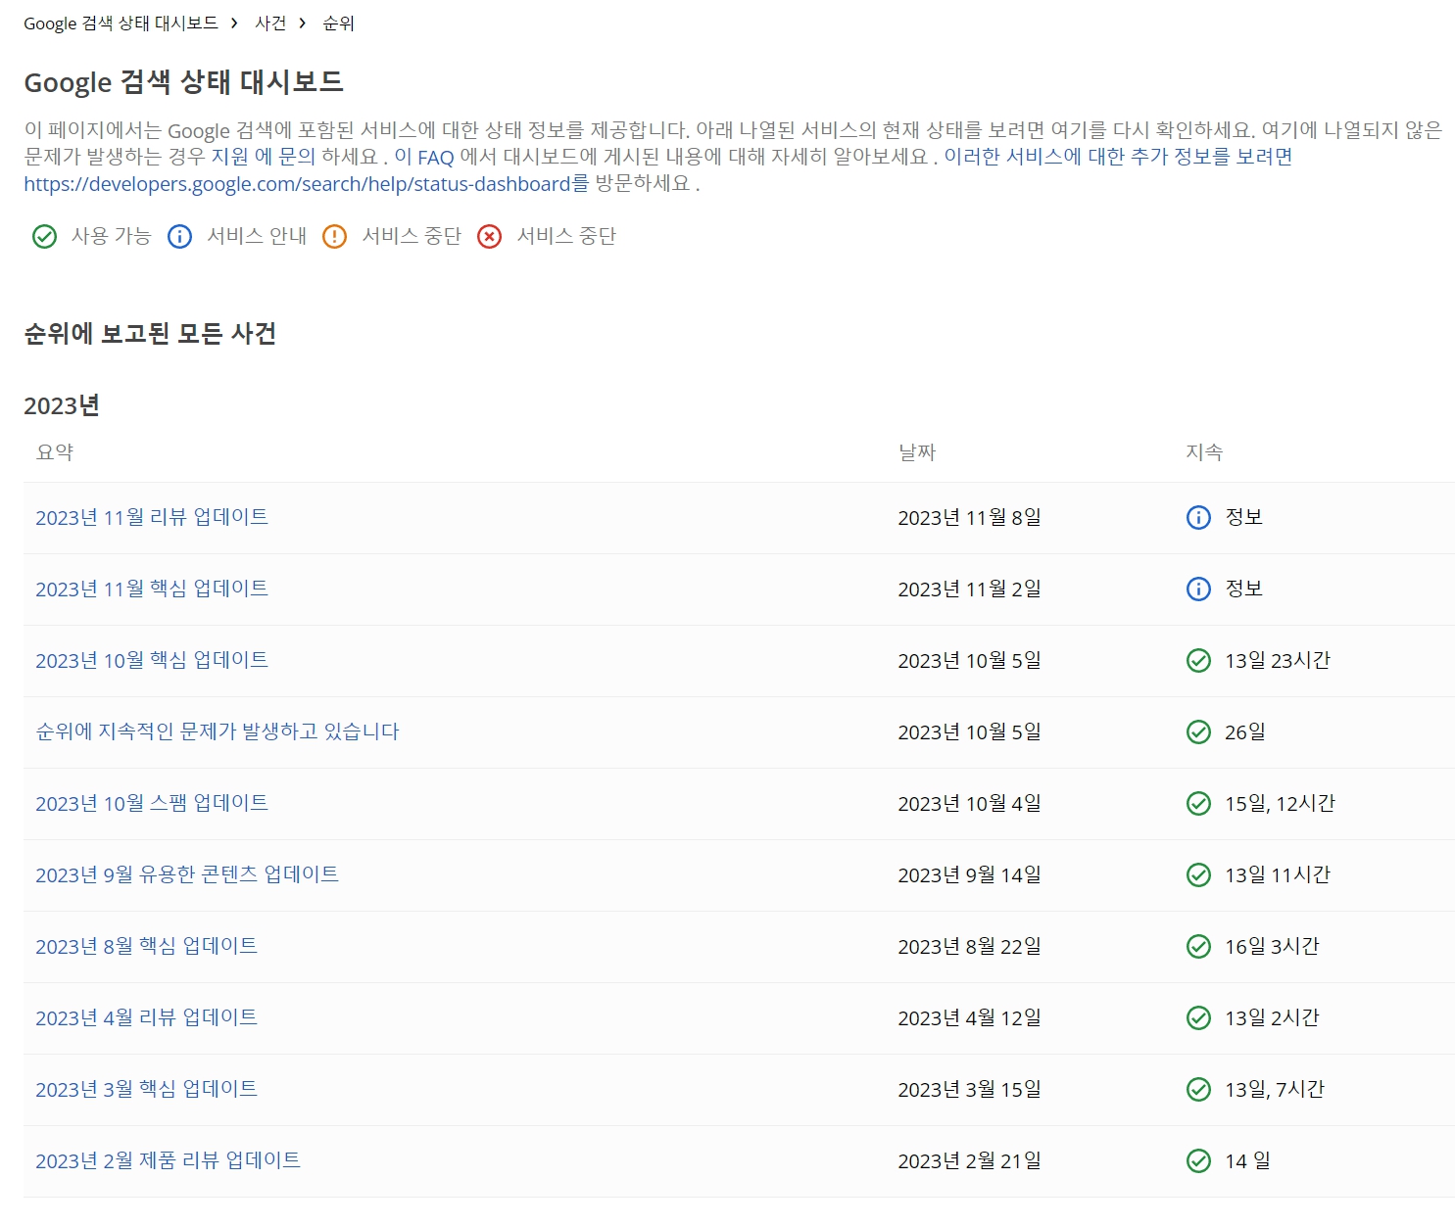This screenshot has height=1226, width=1455.
Task: Click green check icon next to 13일 23시간
Action: [1198, 661]
